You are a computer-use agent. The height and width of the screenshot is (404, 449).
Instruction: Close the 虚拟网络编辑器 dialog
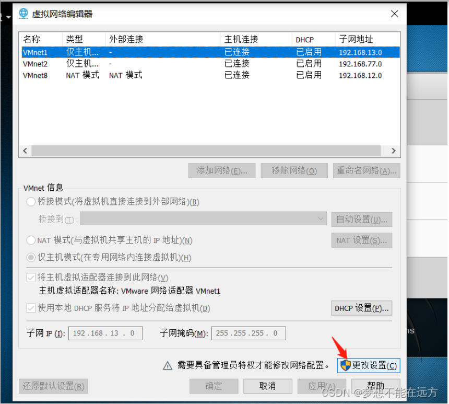pyautogui.click(x=394, y=14)
